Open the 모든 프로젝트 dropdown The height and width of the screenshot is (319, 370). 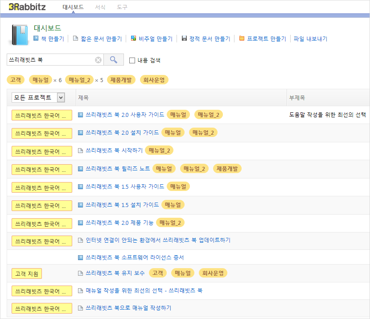pos(38,98)
